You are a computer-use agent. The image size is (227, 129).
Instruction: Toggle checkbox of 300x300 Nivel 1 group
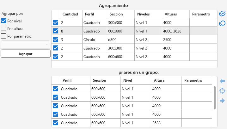pos(56,22)
